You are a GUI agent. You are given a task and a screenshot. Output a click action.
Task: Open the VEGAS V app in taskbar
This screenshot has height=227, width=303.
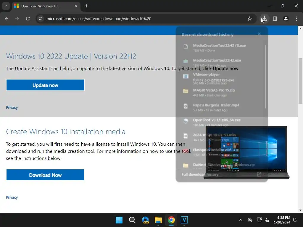tap(184, 220)
